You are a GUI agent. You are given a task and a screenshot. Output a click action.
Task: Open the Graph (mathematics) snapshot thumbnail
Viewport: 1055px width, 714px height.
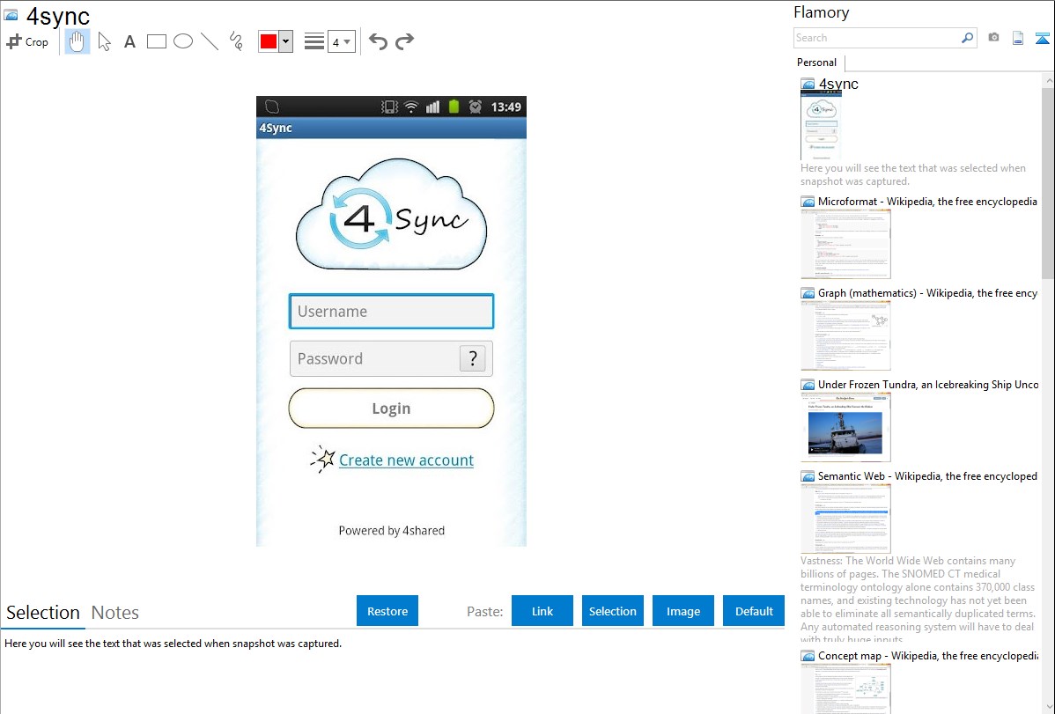[x=845, y=335]
